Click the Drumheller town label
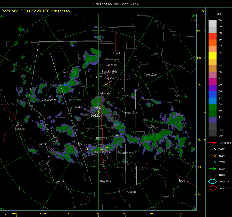232x217 pixels. 151,127
